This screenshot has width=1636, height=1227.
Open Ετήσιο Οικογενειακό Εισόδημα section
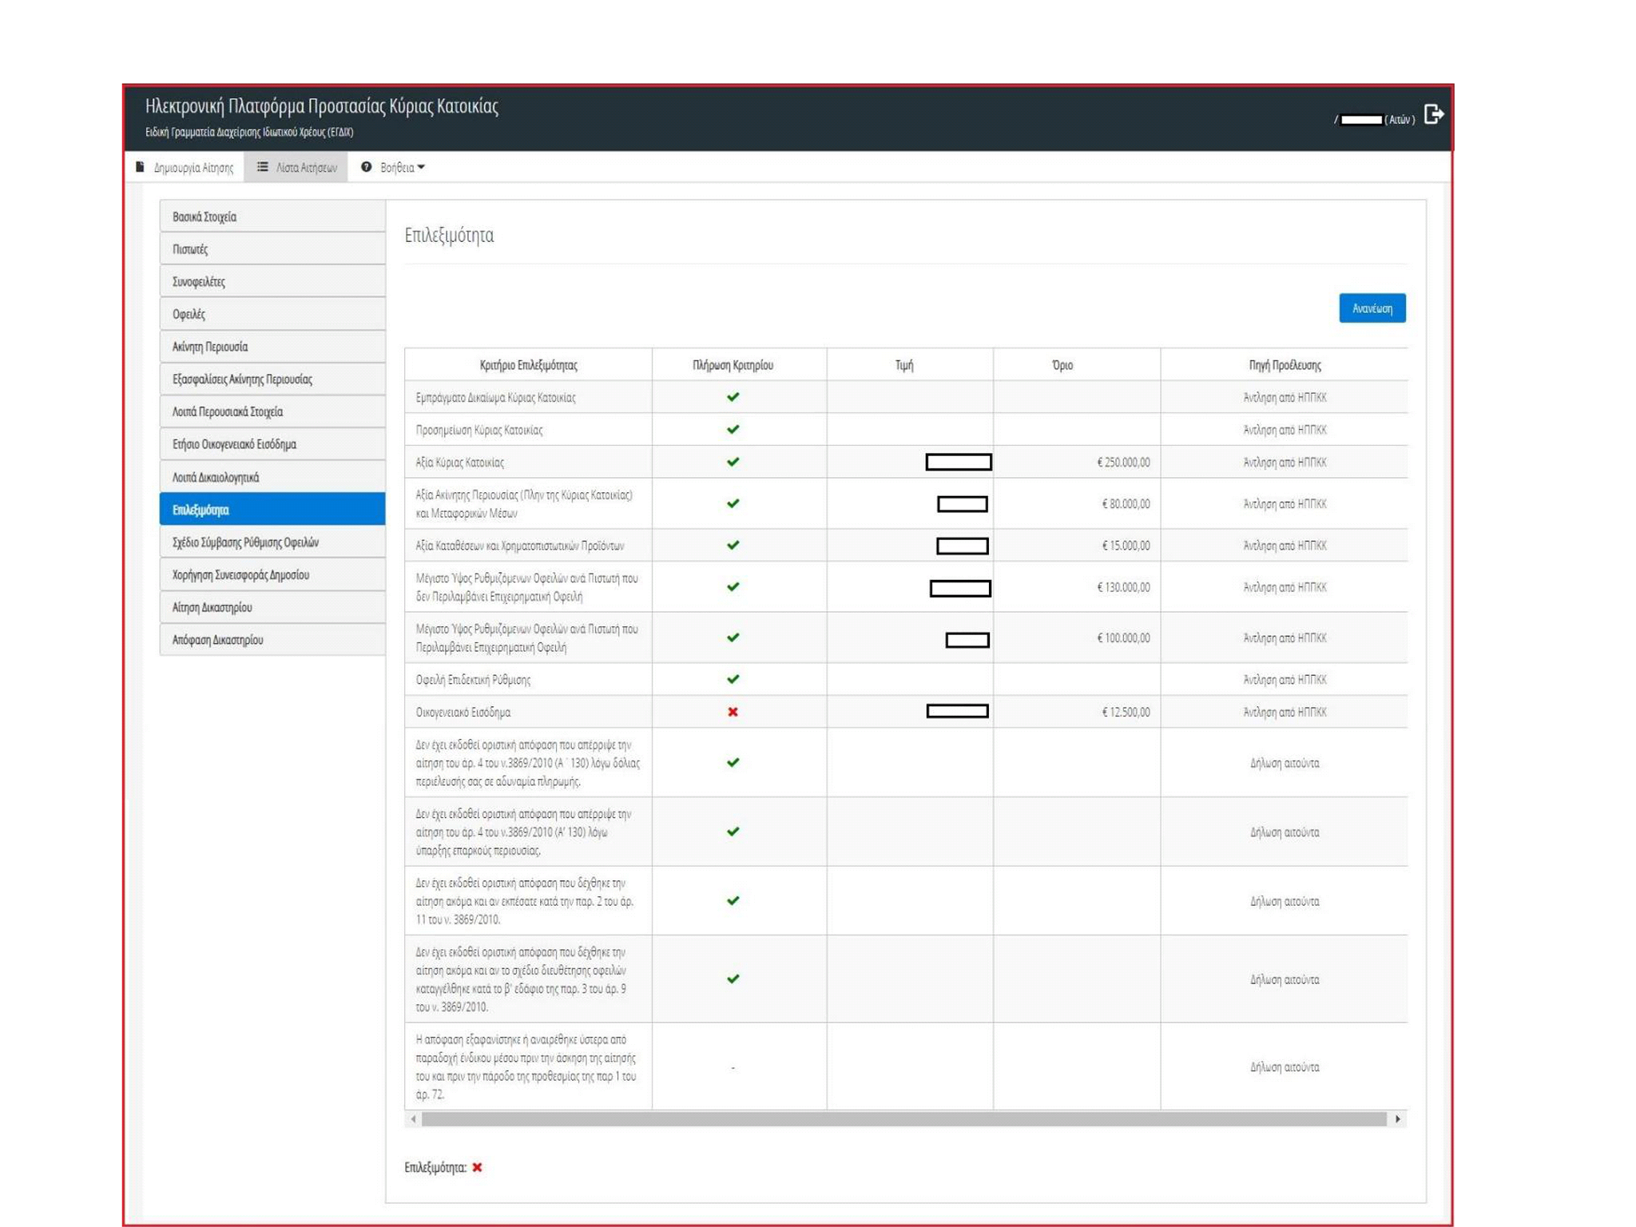click(x=272, y=444)
